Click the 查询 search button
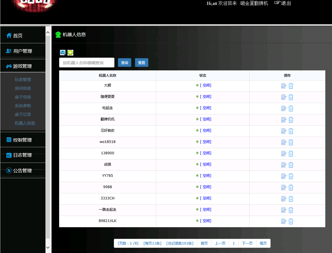The image size is (332, 253). (x=124, y=63)
